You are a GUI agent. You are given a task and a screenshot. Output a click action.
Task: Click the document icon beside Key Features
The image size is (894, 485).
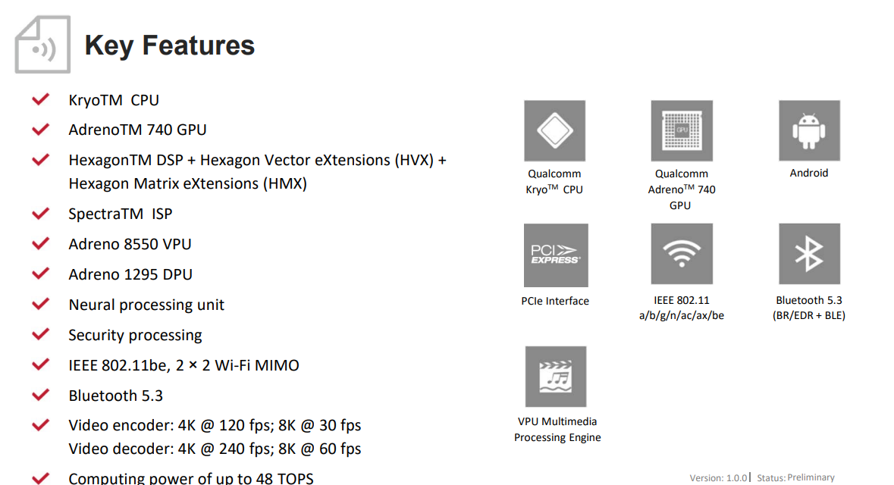coord(42,45)
